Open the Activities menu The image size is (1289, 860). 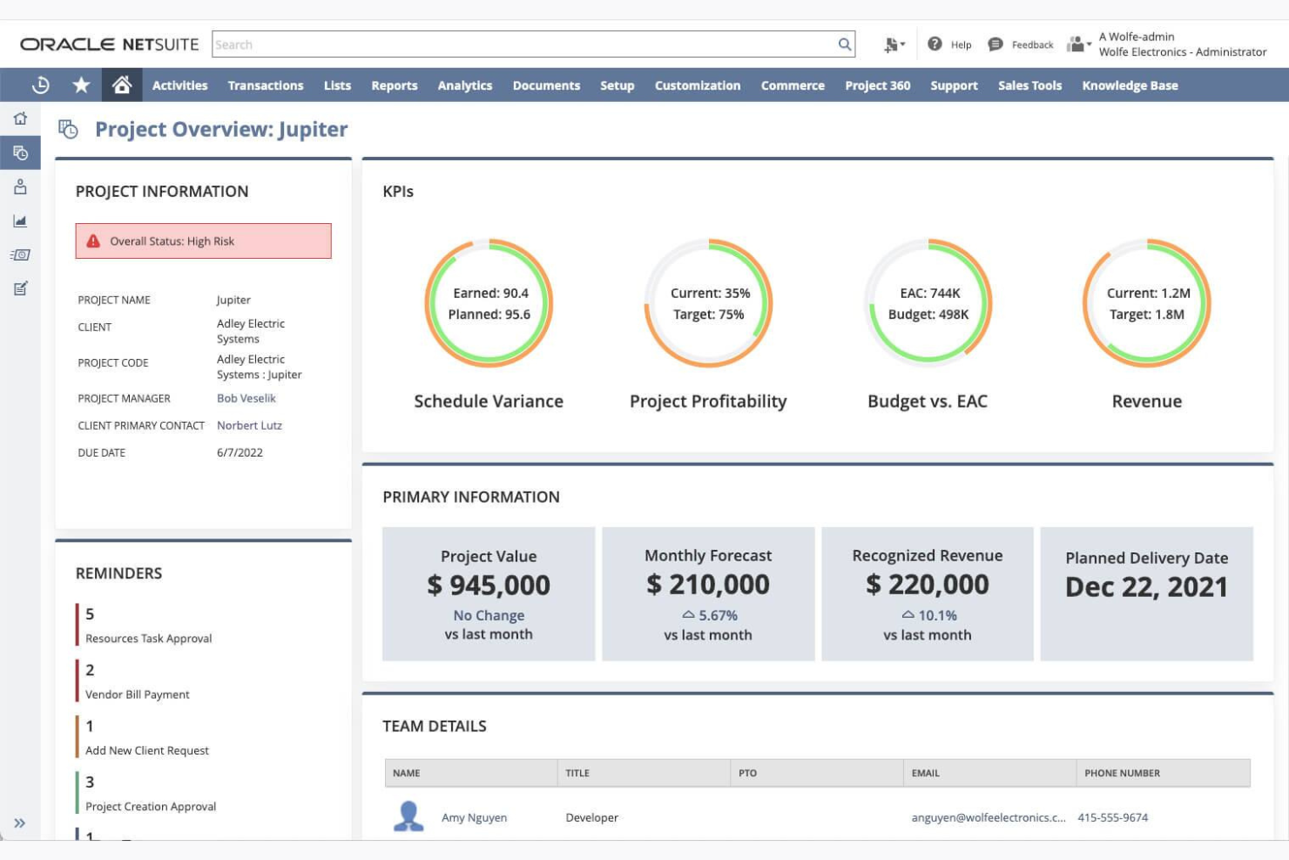(x=179, y=85)
